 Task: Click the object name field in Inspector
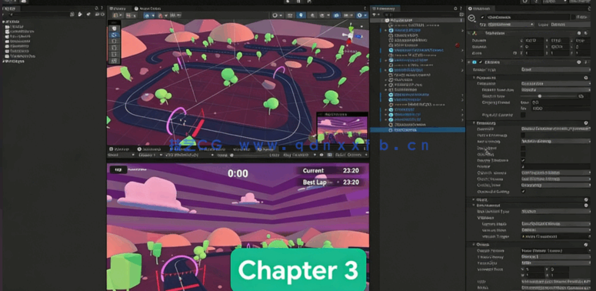tap(528, 18)
